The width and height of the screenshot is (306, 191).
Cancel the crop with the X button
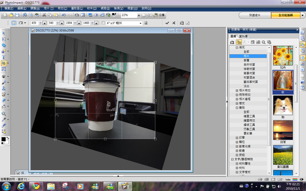[174, 23]
